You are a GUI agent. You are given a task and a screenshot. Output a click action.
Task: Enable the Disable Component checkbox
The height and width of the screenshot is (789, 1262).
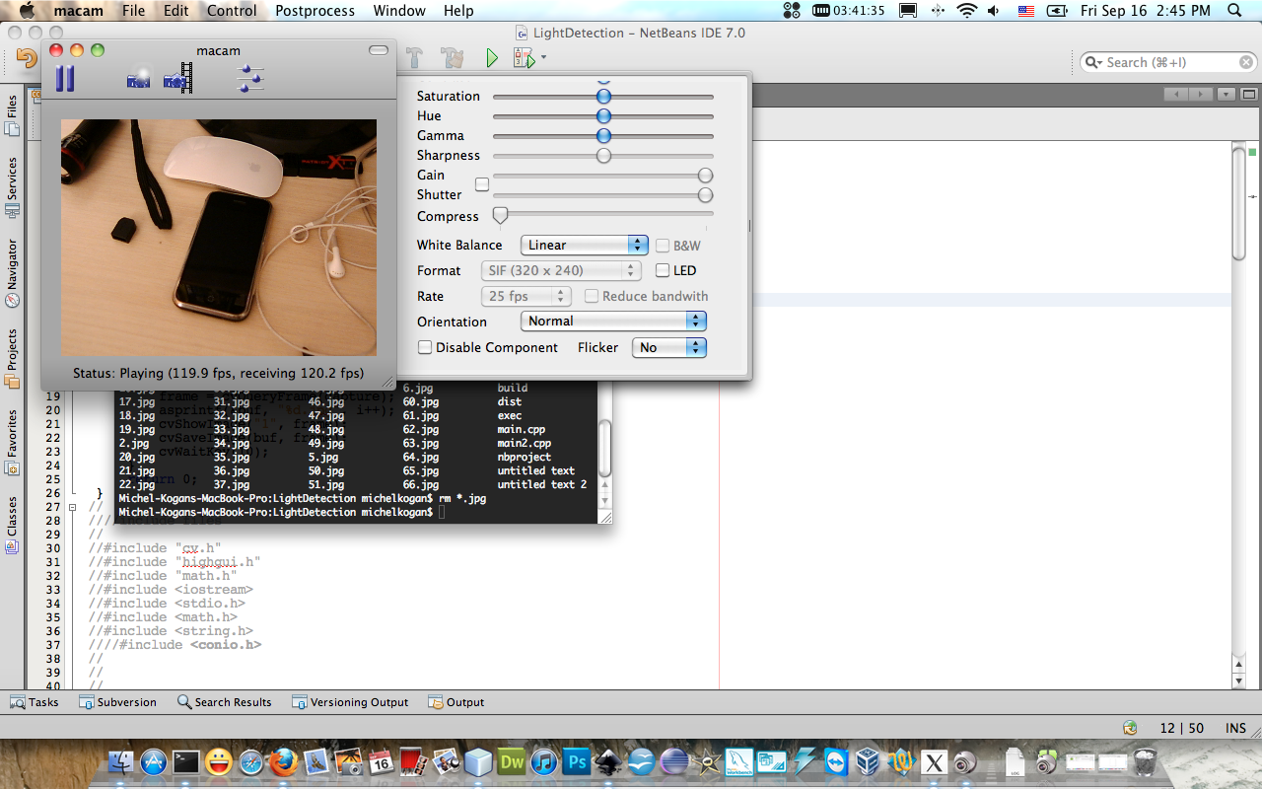[425, 347]
